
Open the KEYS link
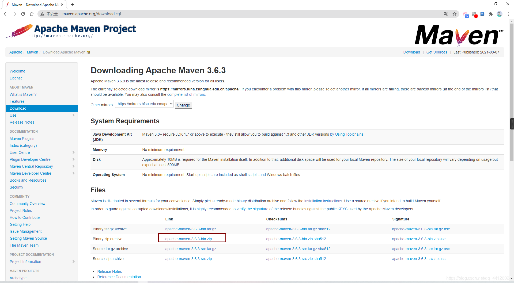pos(342,209)
